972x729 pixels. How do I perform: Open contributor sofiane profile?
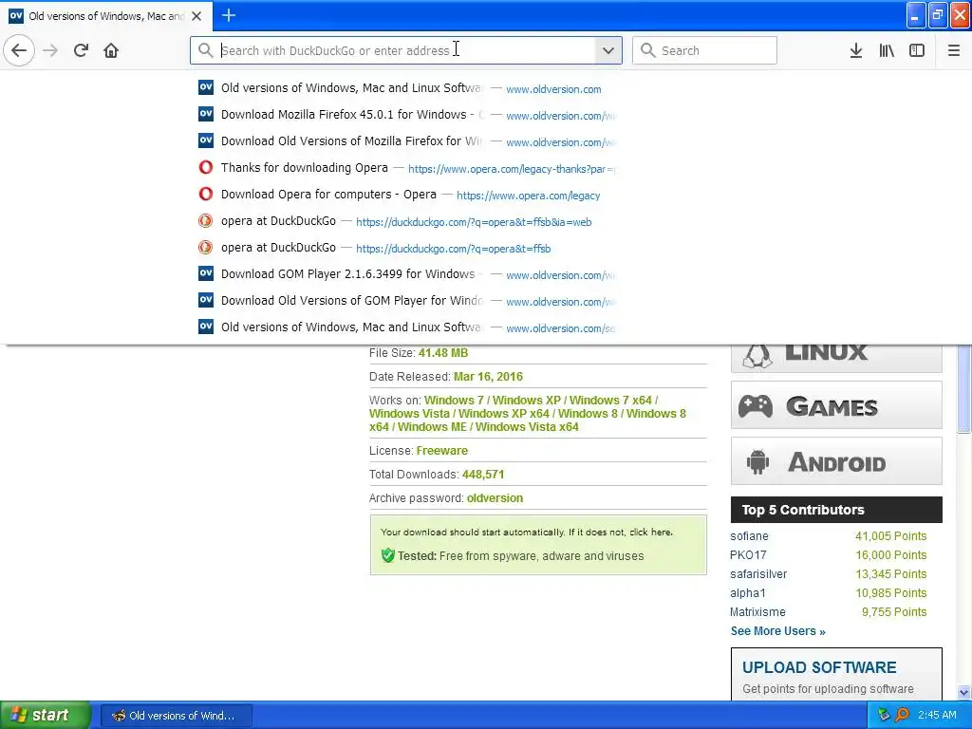749,536
